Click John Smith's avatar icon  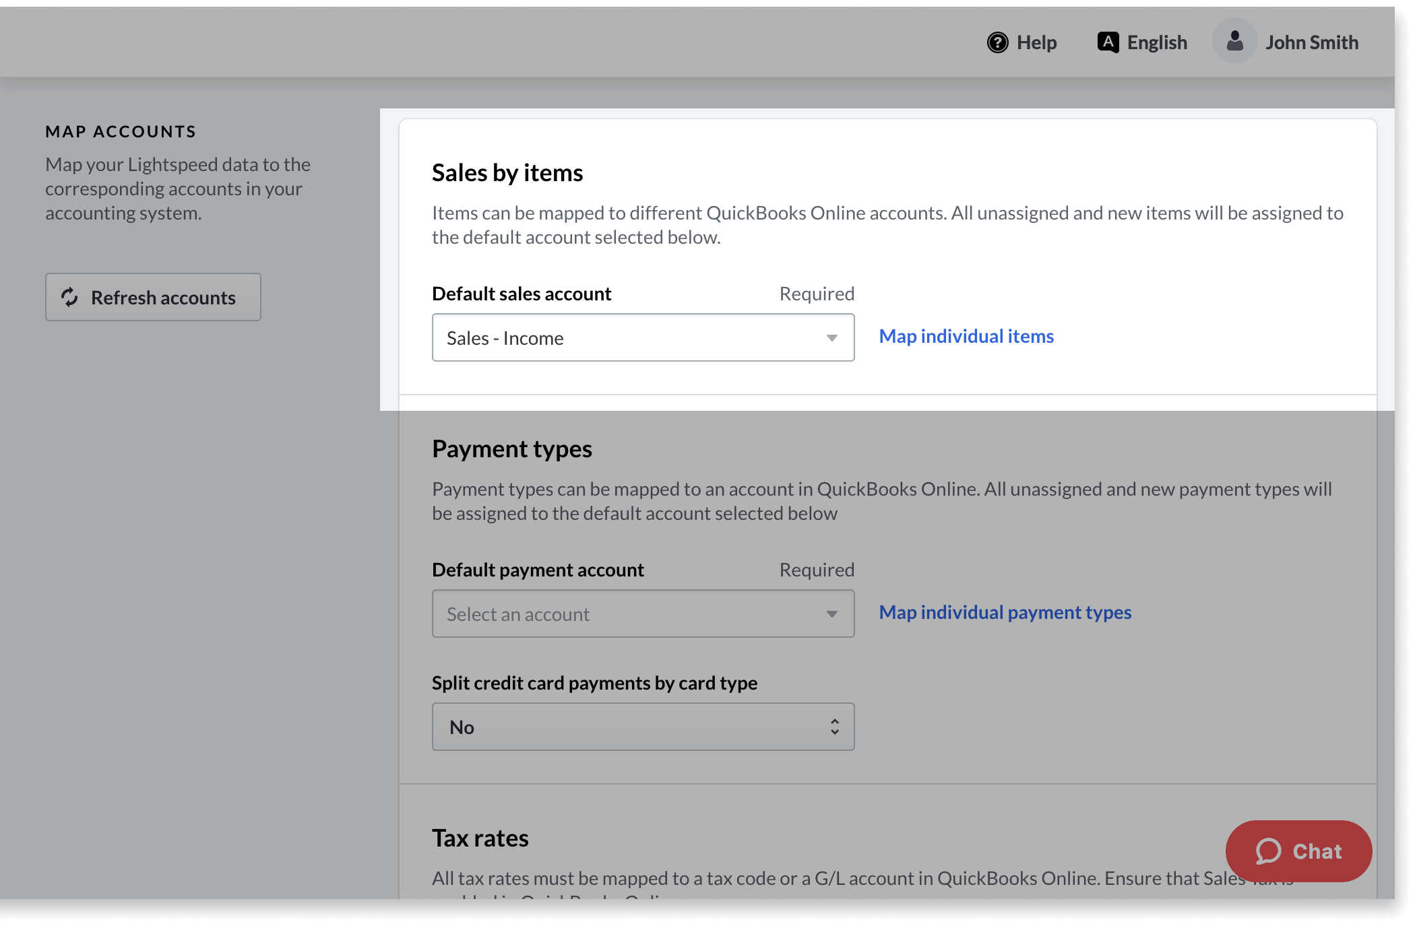tap(1234, 40)
